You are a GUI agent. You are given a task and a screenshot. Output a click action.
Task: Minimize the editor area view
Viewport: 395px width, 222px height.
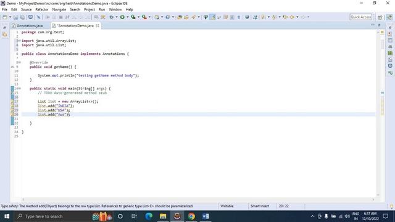coord(373,25)
